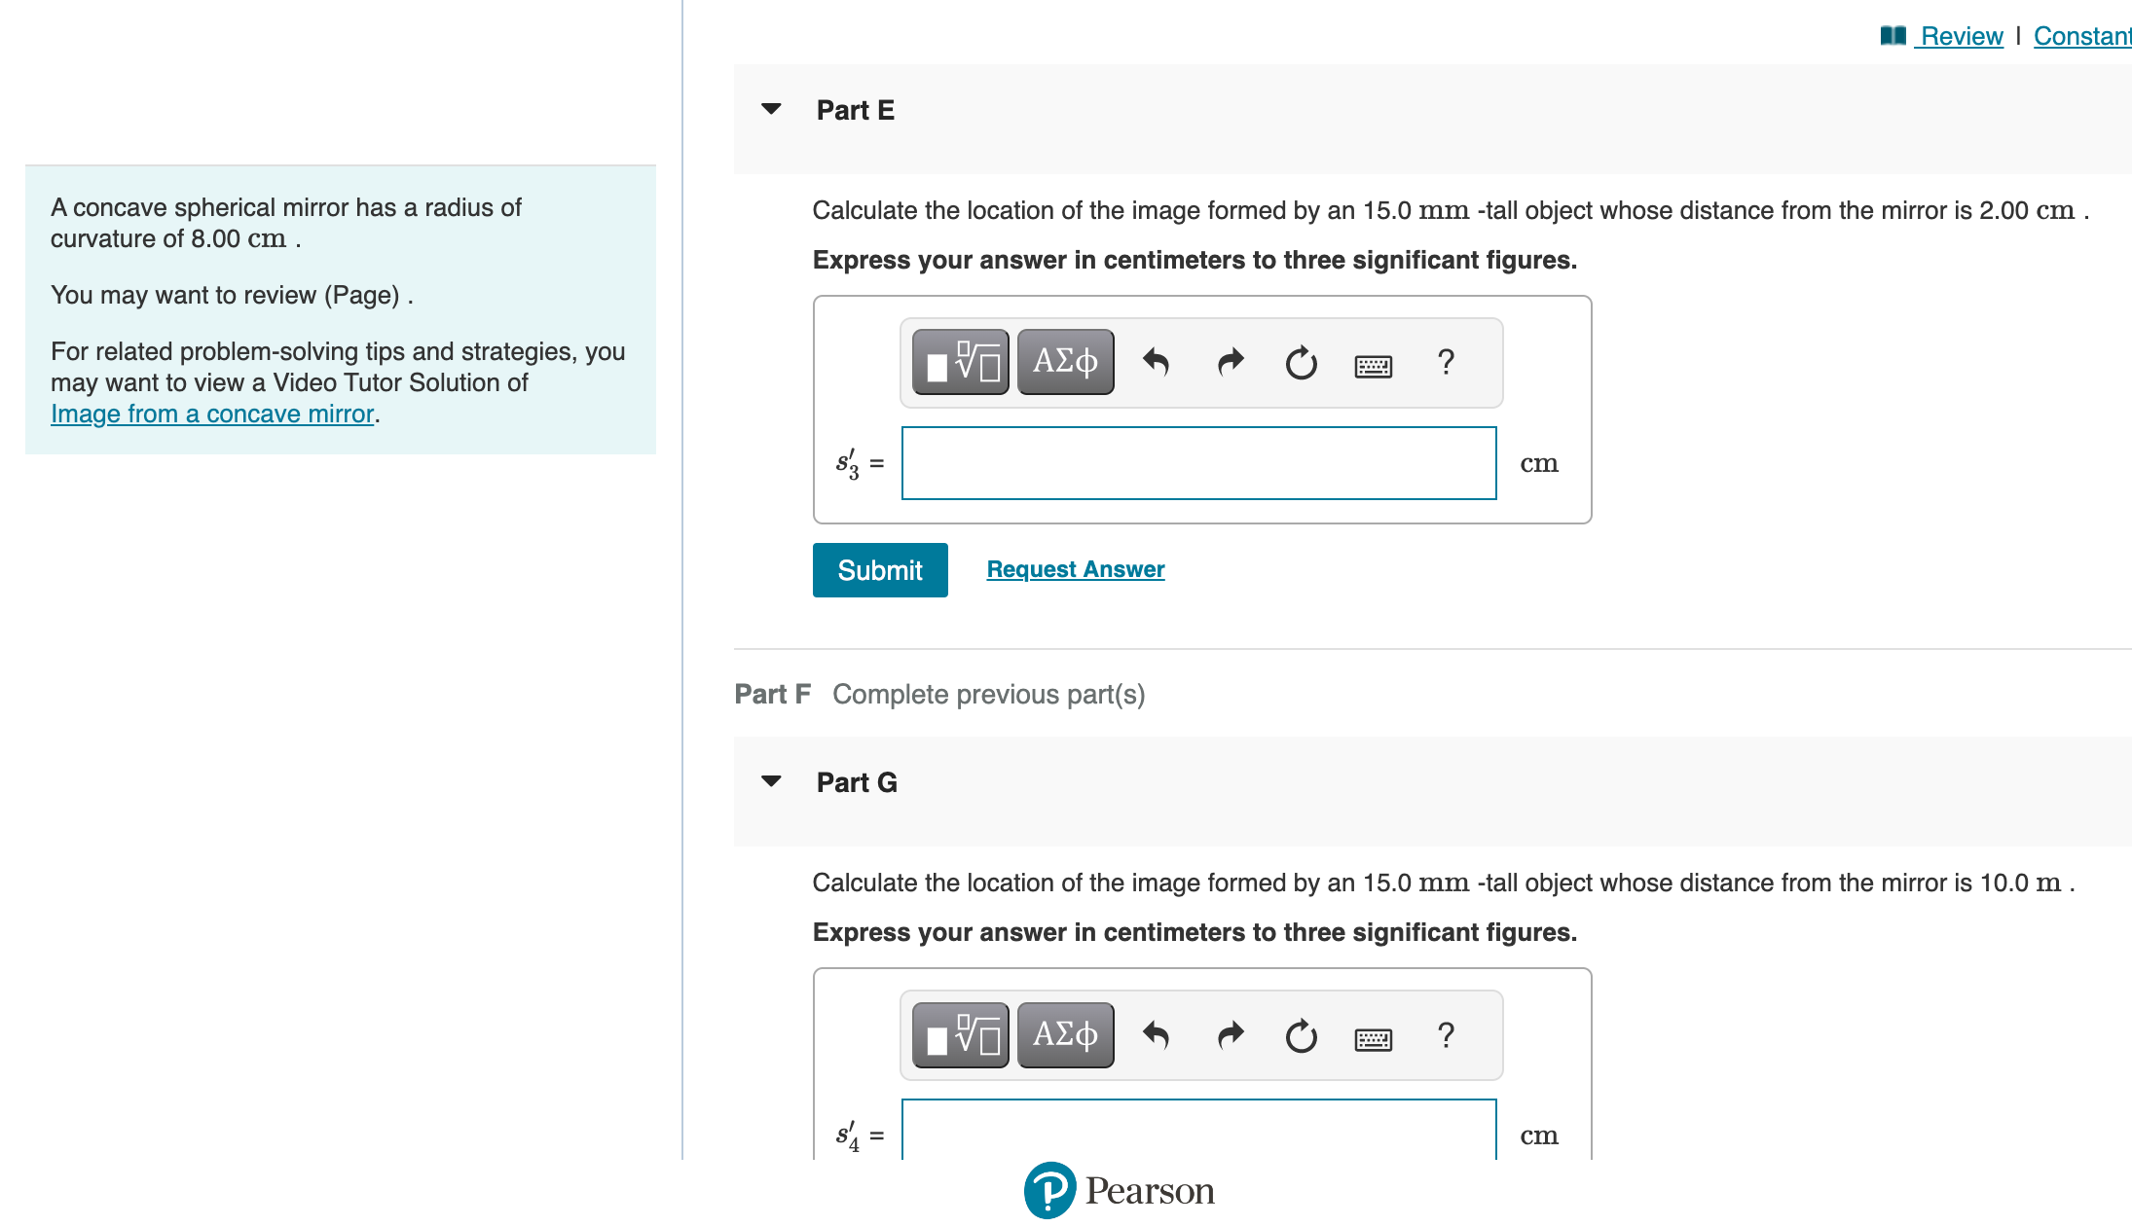Open keyboard shortcuts icon in Part E toolbar
The height and width of the screenshot is (1226, 2132).
1372,365
